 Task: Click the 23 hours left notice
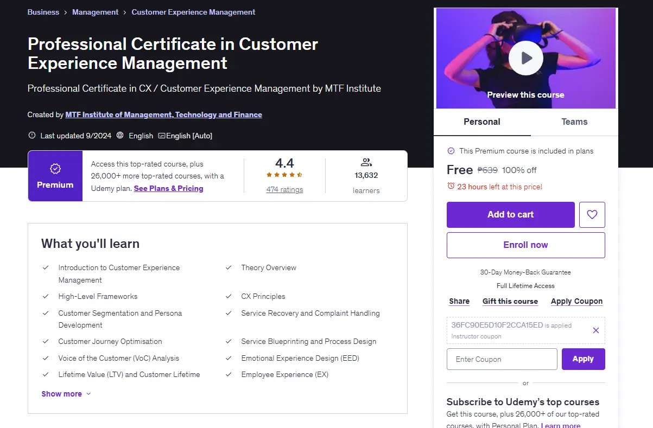click(499, 187)
